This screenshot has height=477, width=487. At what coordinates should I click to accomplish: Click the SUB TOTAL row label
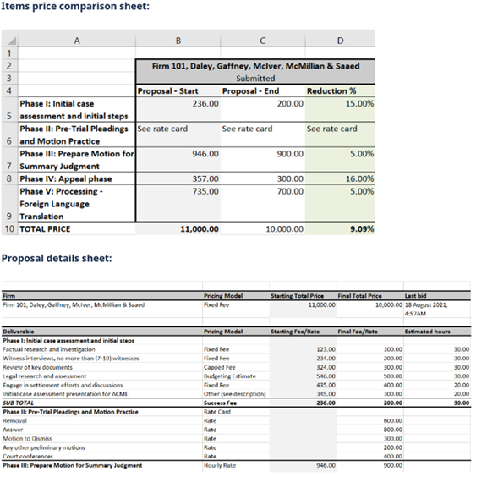tap(18, 403)
